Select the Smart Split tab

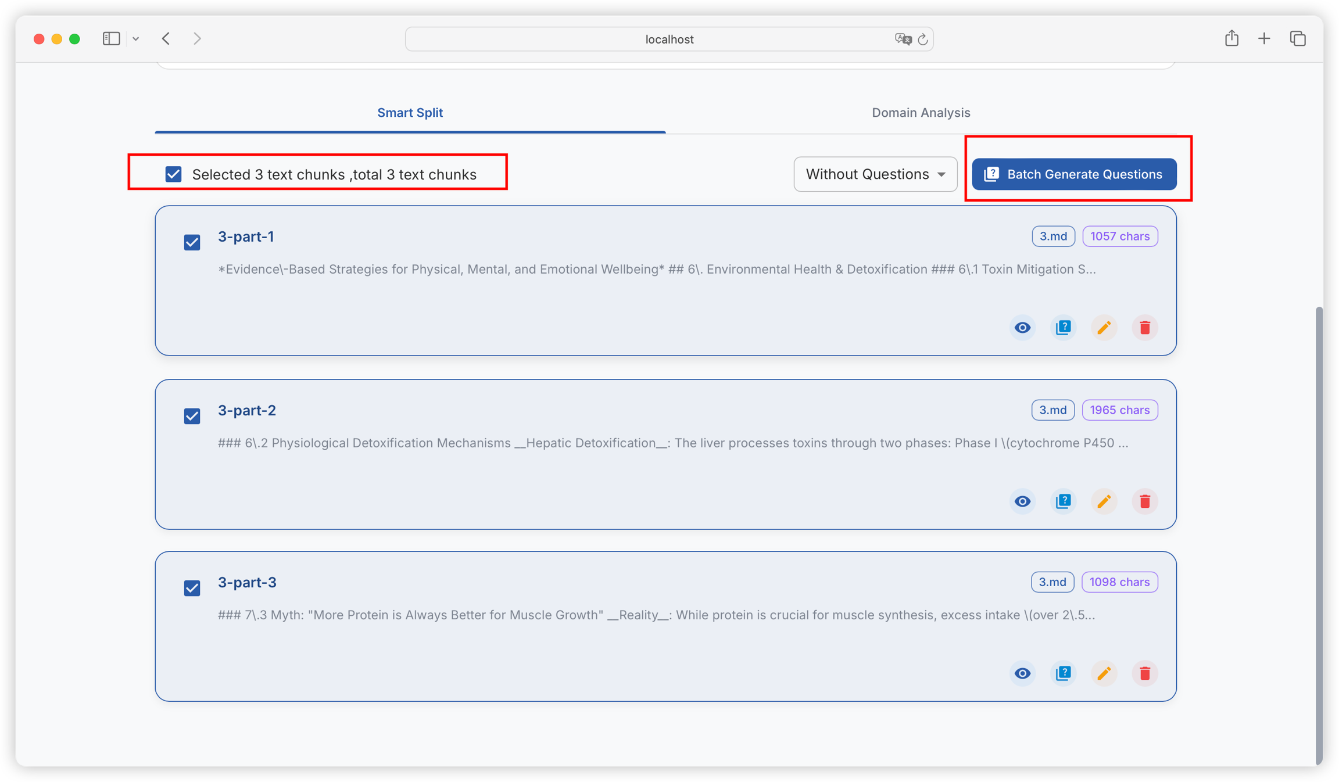tap(410, 113)
